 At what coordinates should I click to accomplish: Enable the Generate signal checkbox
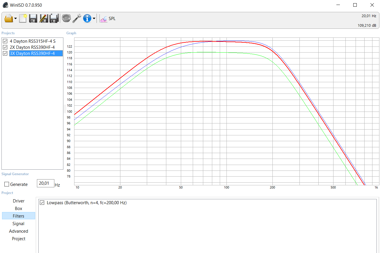(x=7, y=184)
